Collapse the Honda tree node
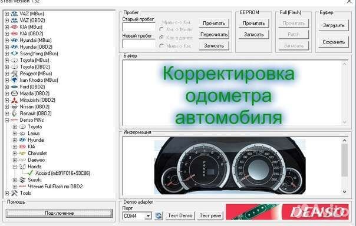Screen dimensions: 356x226 click(15, 167)
